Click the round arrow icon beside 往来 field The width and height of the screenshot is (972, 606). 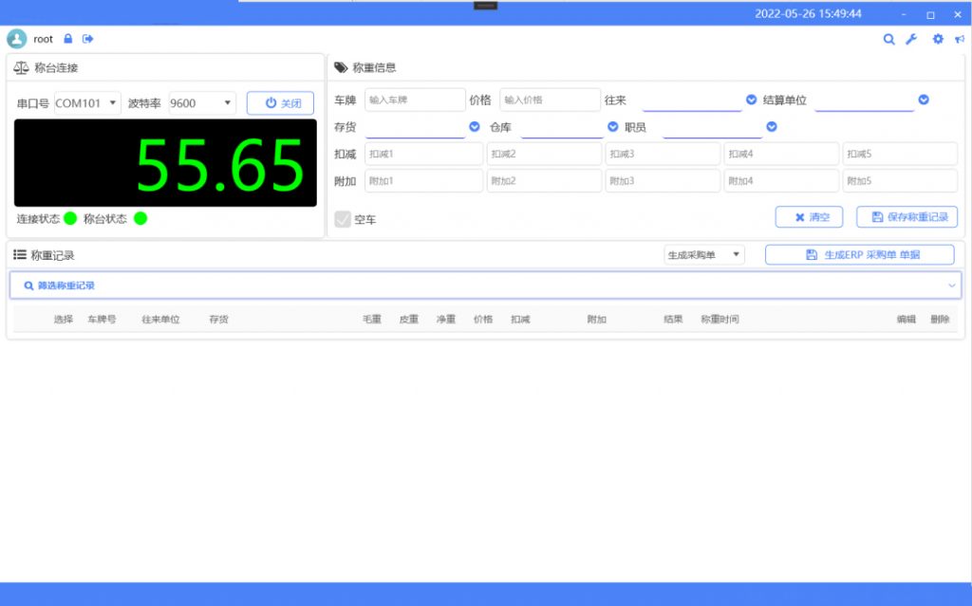tap(752, 100)
